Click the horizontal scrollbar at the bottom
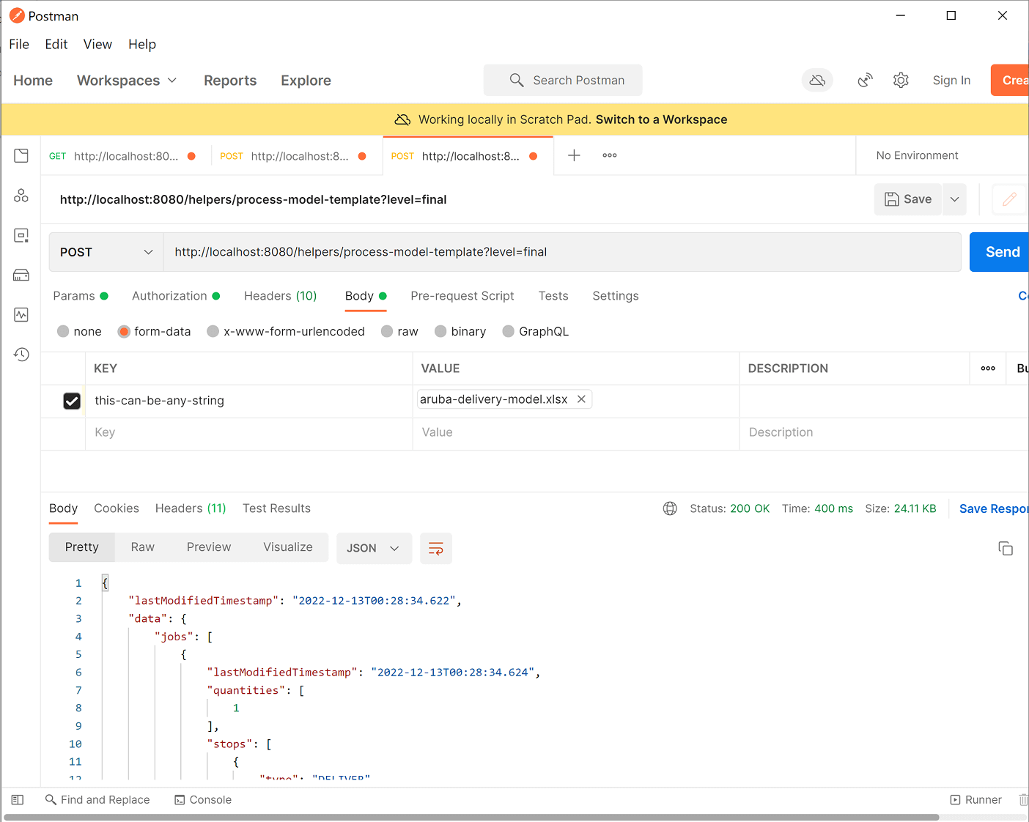The height and width of the screenshot is (822, 1029). pos(471,817)
